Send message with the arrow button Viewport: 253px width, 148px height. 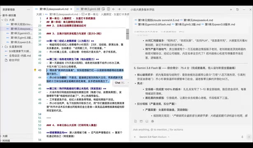tap(248, 137)
